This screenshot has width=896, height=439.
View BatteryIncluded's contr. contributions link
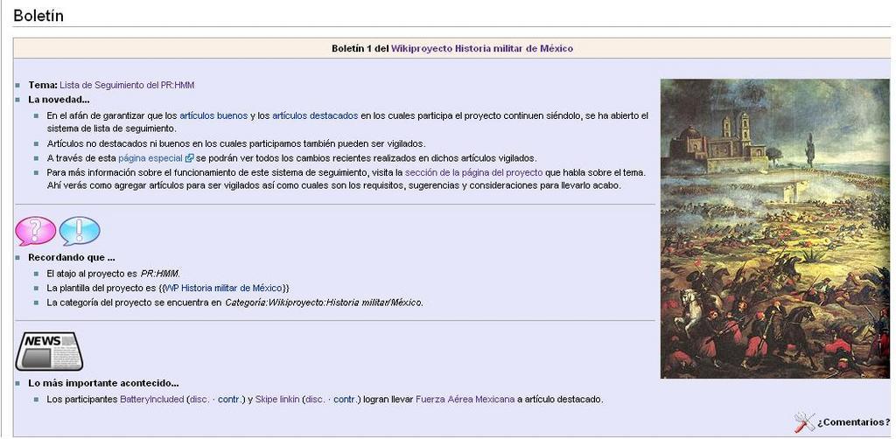pyautogui.click(x=229, y=400)
